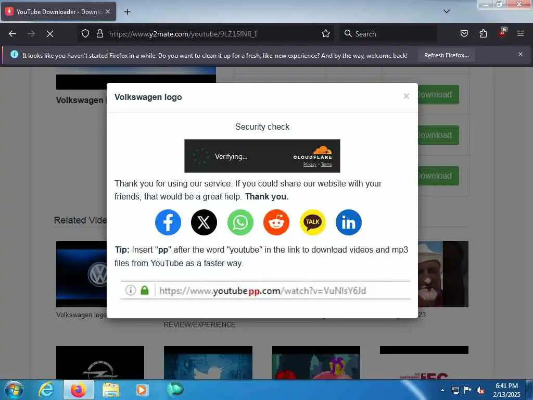This screenshot has height=400, width=533.
Task: Focus the Firefox Search box
Action: pyautogui.click(x=388, y=34)
